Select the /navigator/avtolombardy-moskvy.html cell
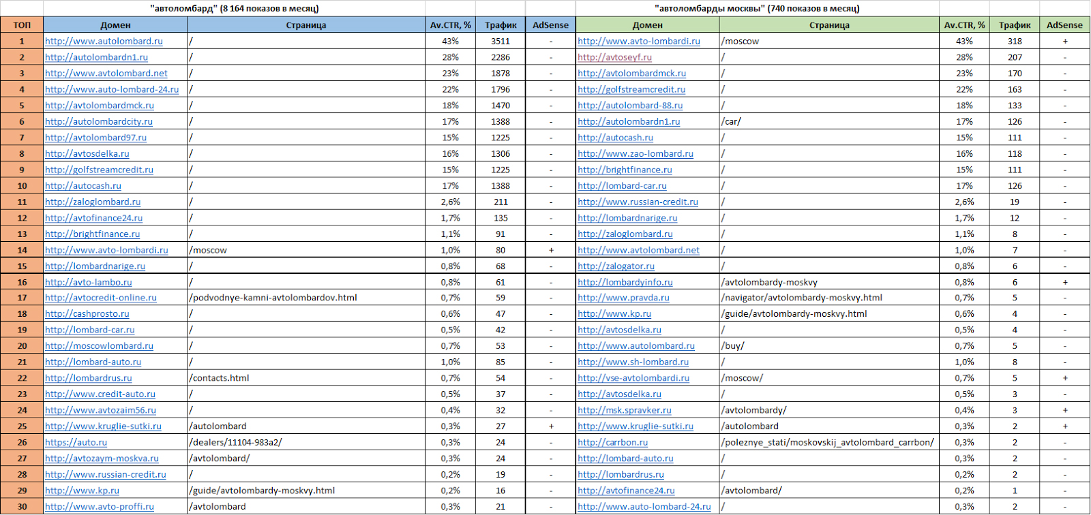Image resolution: width=1091 pixels, height=515 pixels. coord(829,298)
